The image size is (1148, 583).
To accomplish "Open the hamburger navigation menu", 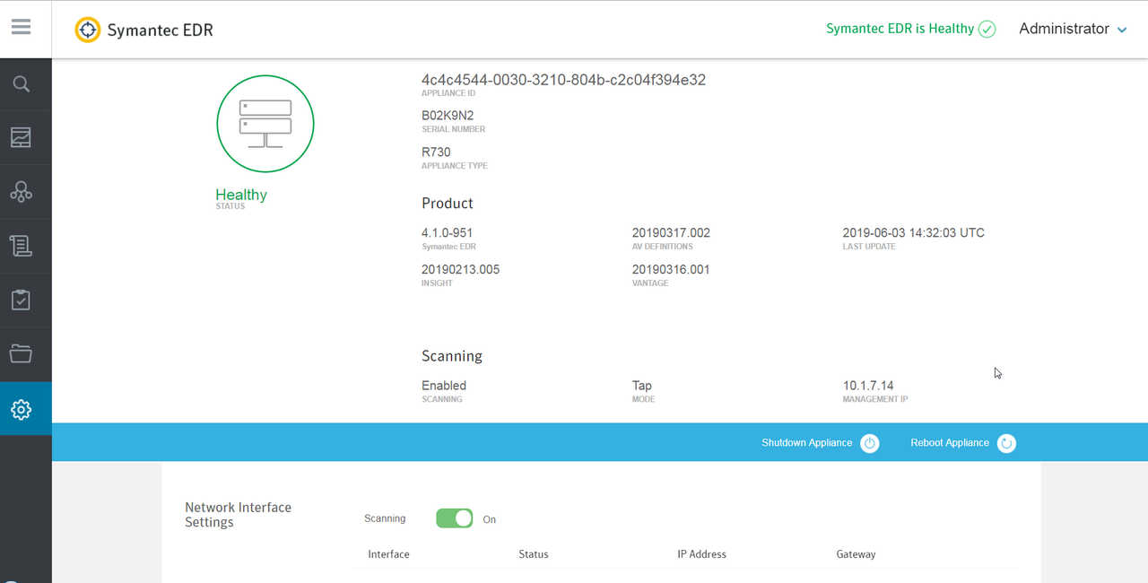I will (x=22, y=27).
